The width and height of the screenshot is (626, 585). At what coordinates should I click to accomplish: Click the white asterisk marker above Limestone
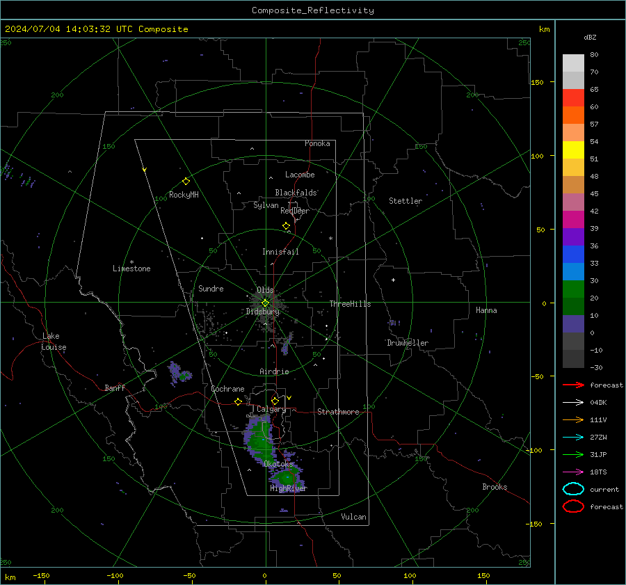[131, 262]
